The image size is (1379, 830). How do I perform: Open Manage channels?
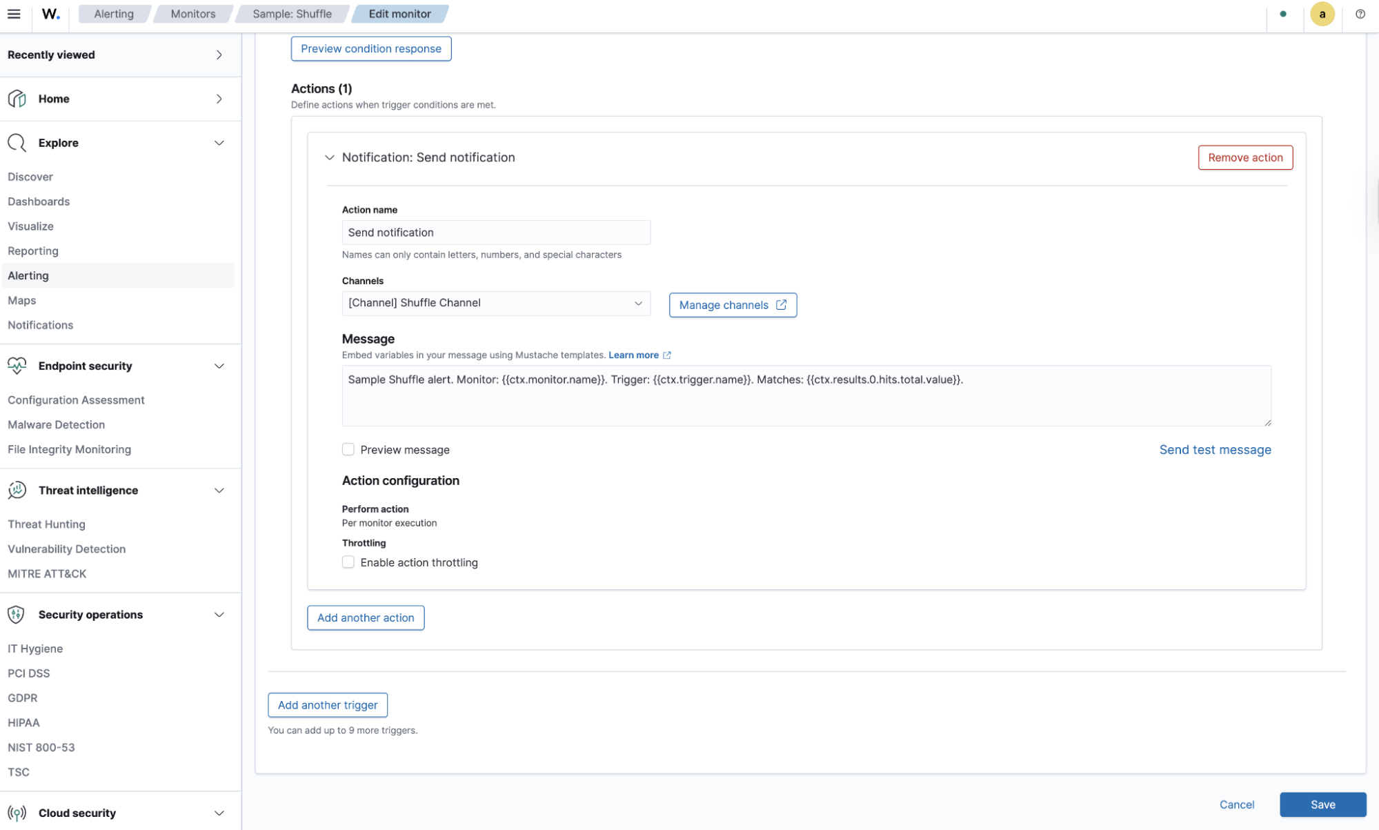click(733, 305)
